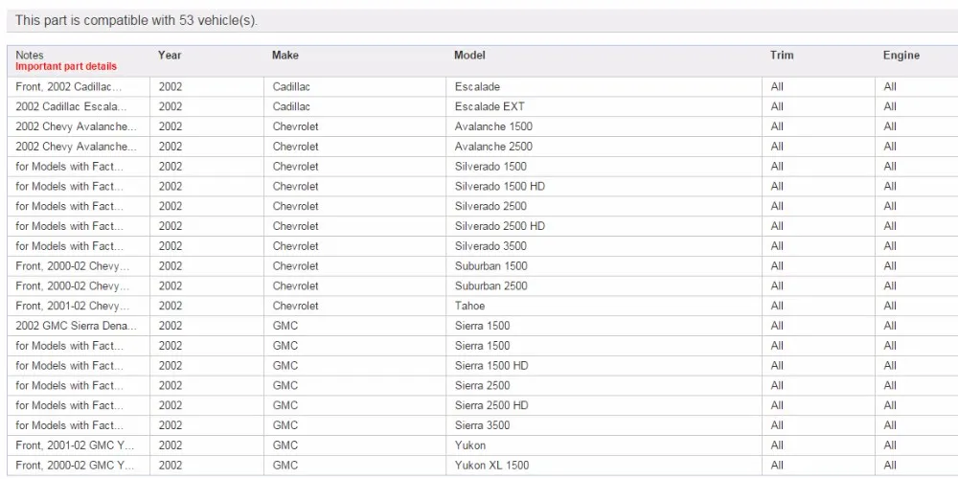
Task: Select the 'Yukon' model cell
Action: (604, 445)
